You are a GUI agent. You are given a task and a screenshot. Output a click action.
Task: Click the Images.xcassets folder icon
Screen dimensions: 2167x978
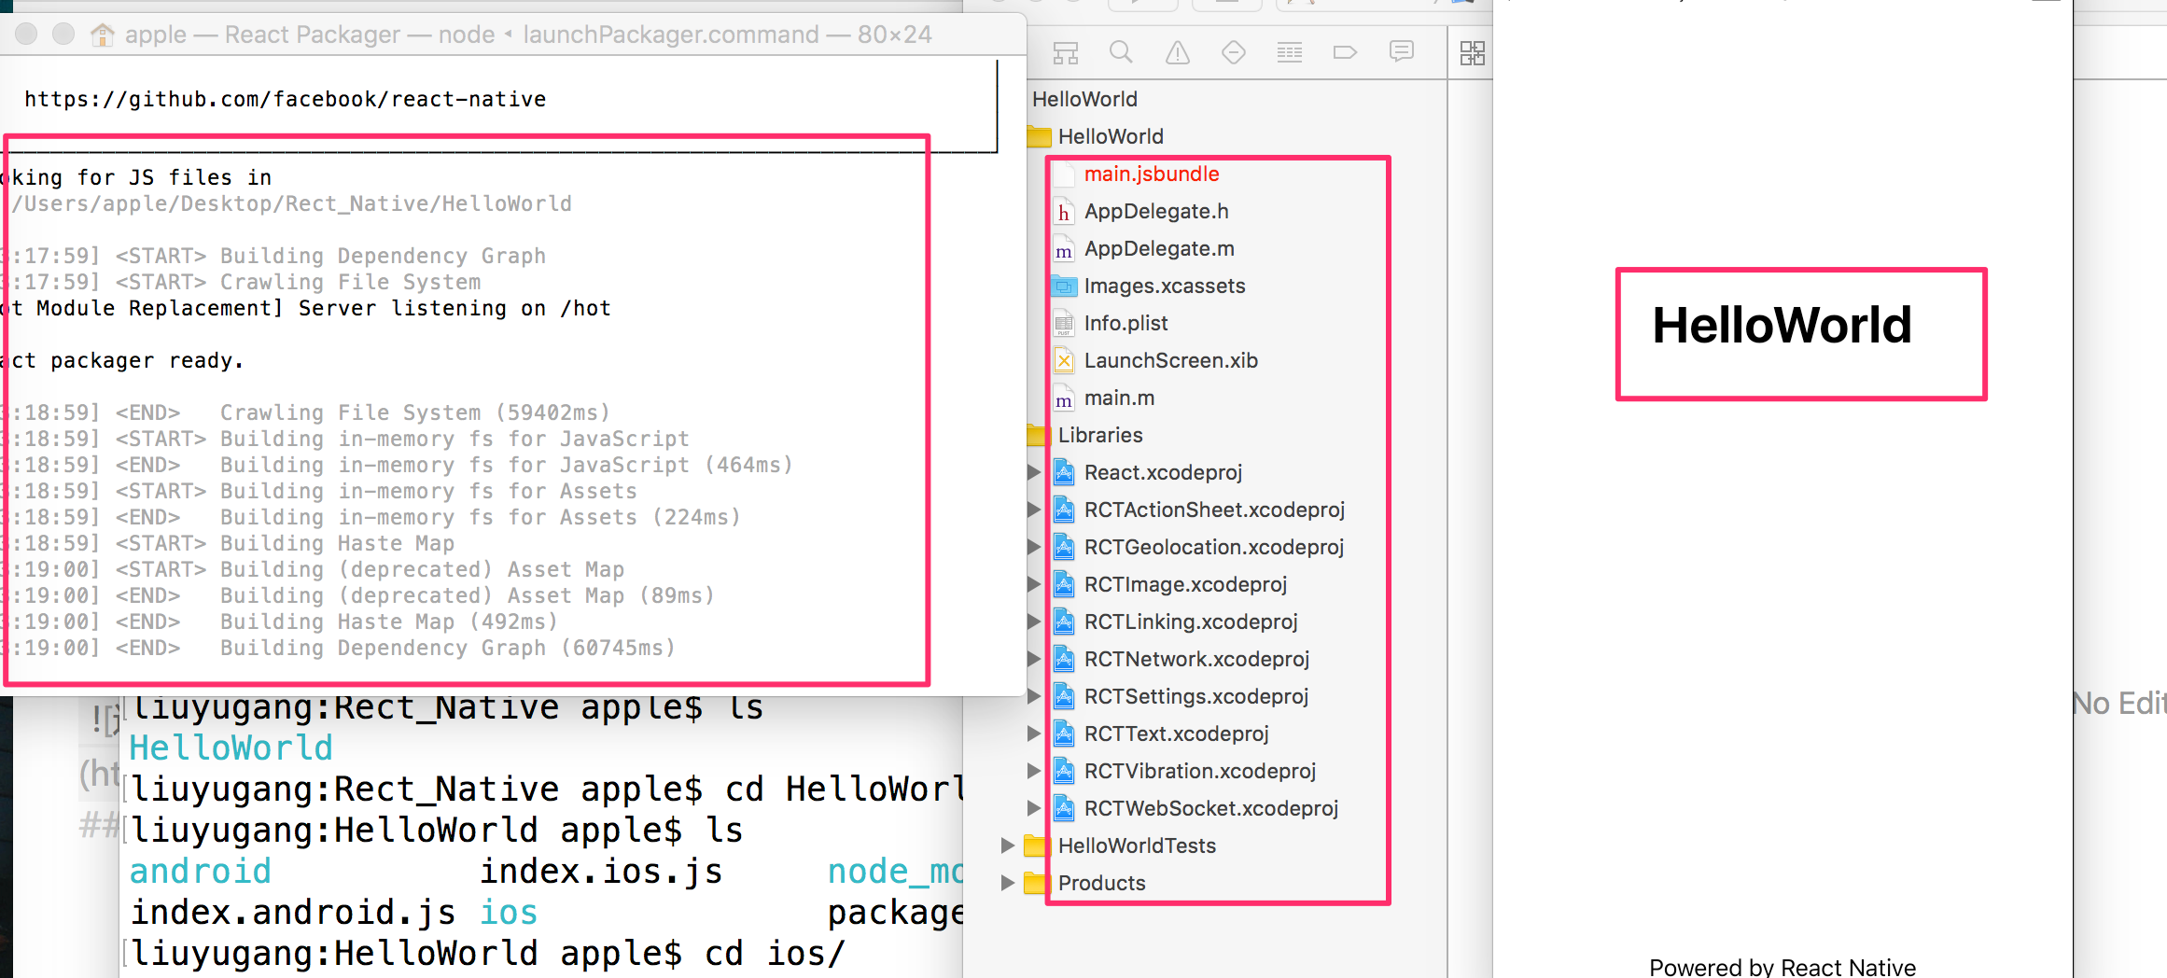point(1064,286)
